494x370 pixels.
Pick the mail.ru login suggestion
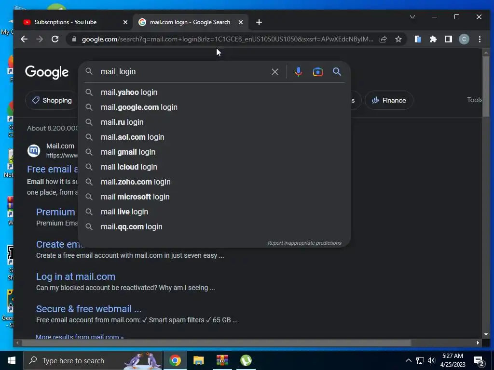214,122
